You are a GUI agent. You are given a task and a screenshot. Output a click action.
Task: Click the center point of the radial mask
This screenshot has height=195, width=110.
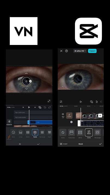pos(26,81)
